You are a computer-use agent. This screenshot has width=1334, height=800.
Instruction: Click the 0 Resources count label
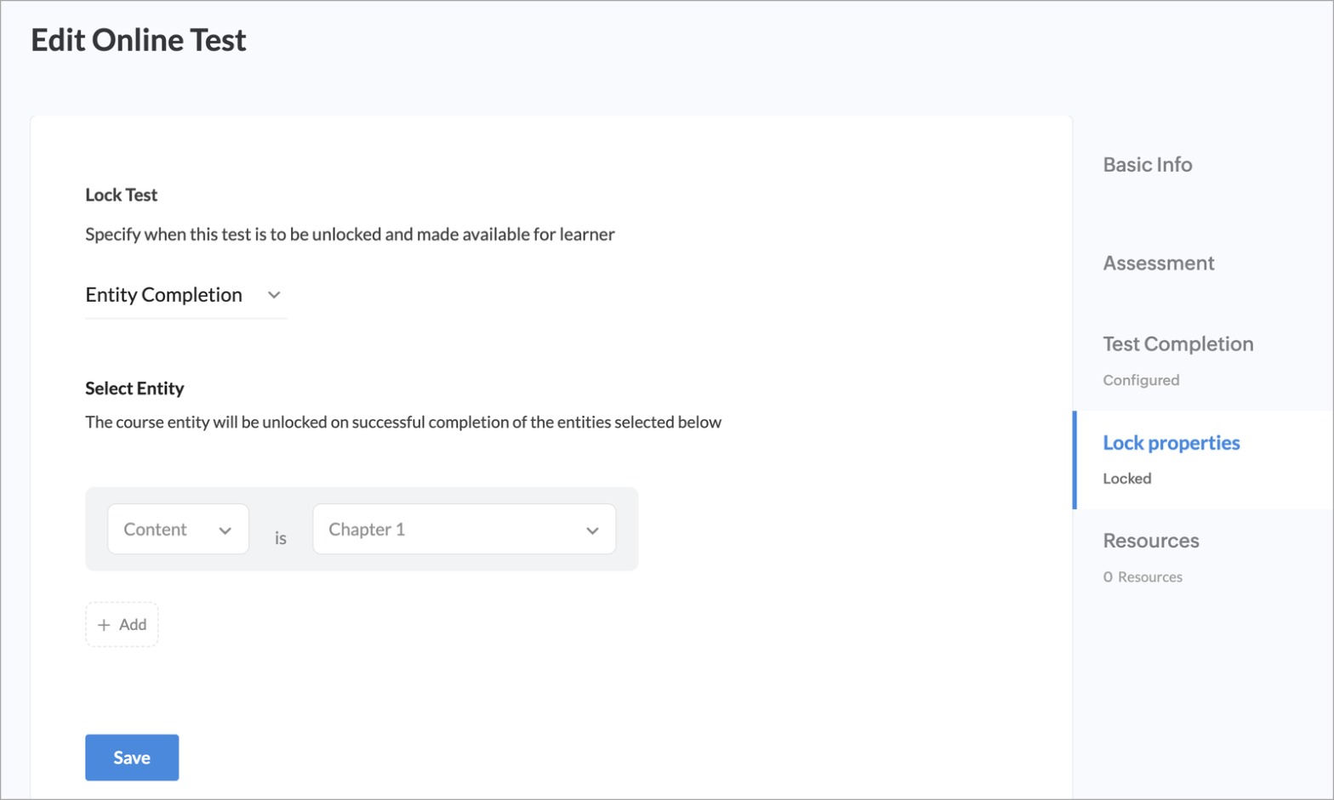[1142, 577]
